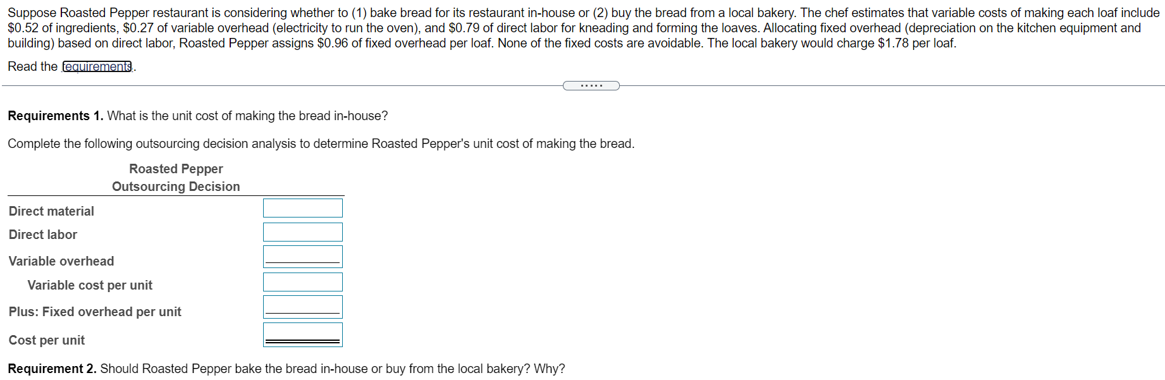Collapse the question section using the dots button

pos(591,85)
